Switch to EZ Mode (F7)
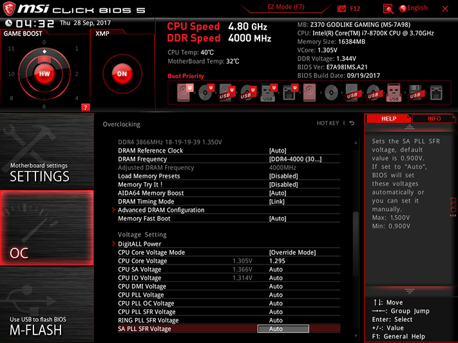Viewport: 458px width, 343px height. pyautogui.click(x=285, y=7)
